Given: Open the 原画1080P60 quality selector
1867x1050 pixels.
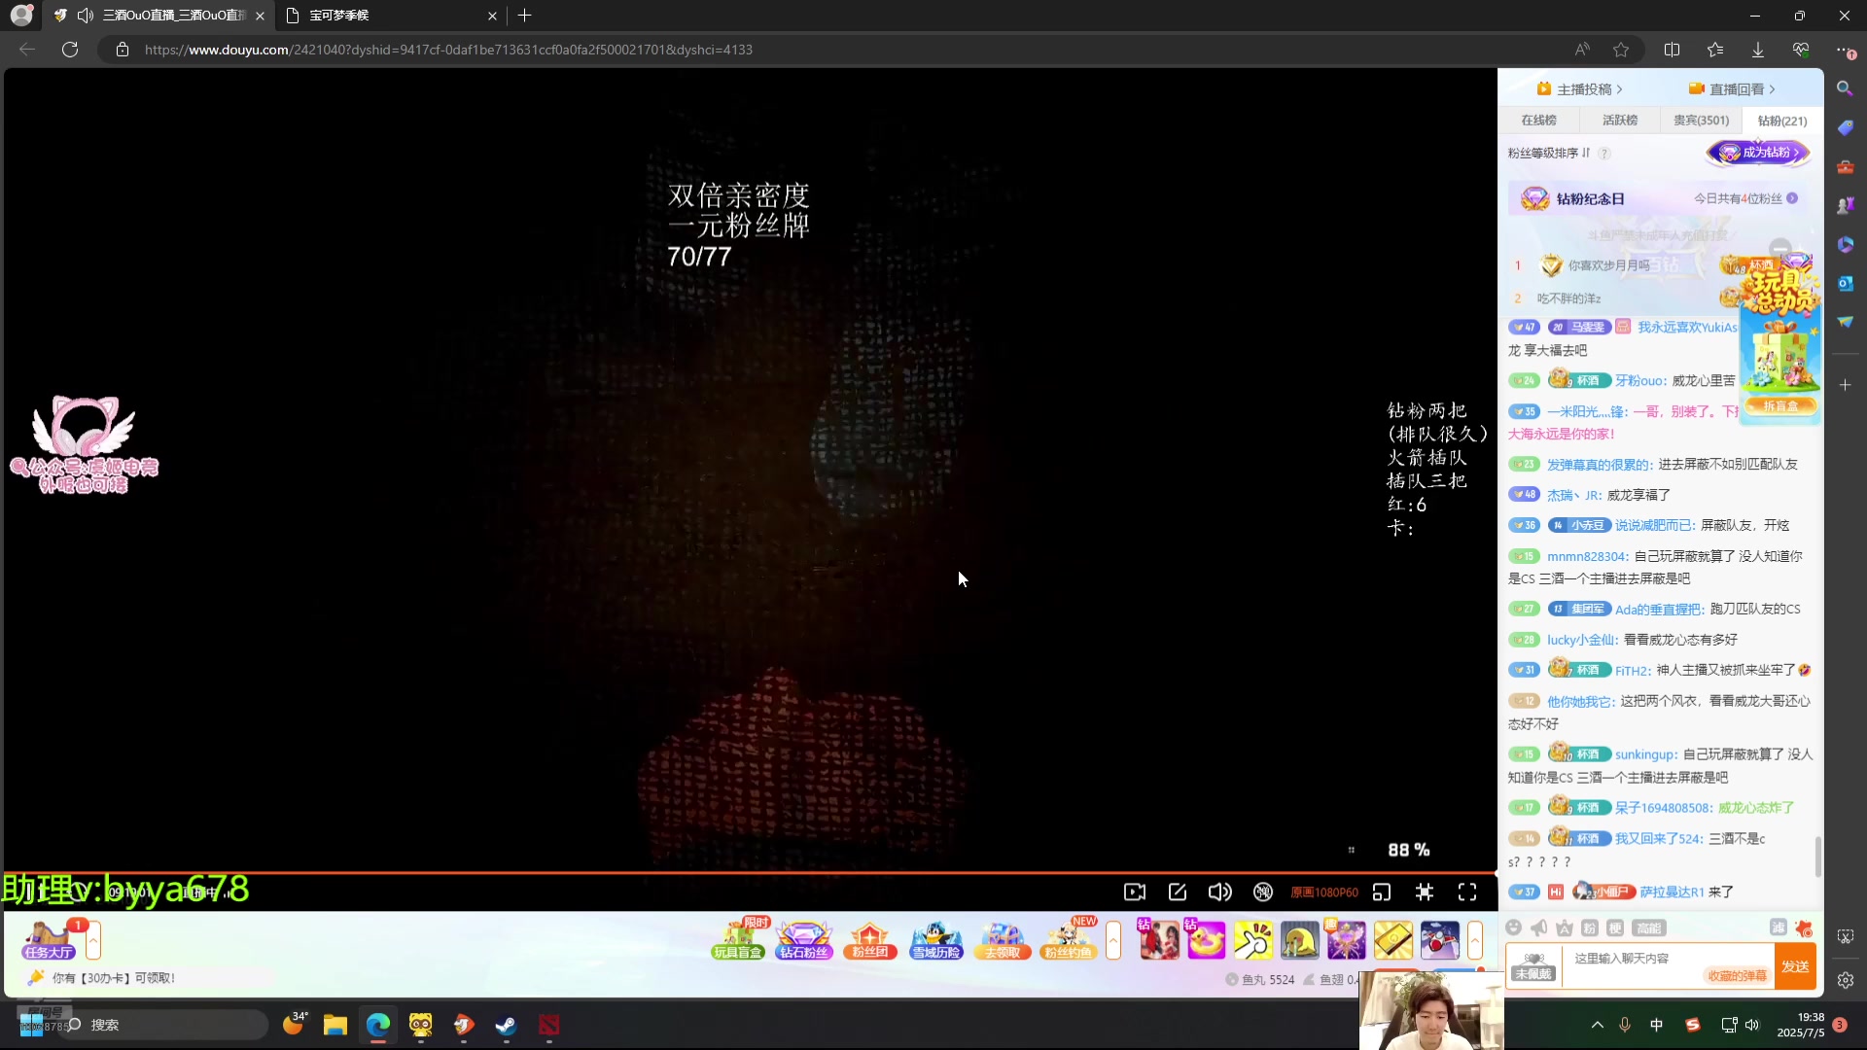Looking at the screenshot, I should coord(1324,892).
